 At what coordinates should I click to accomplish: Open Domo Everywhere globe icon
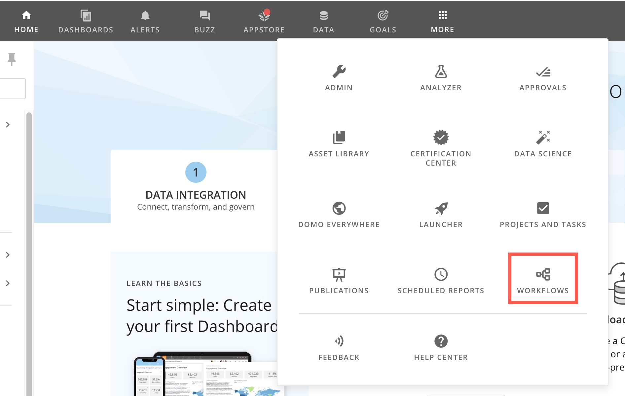click(x=339, y=208)
